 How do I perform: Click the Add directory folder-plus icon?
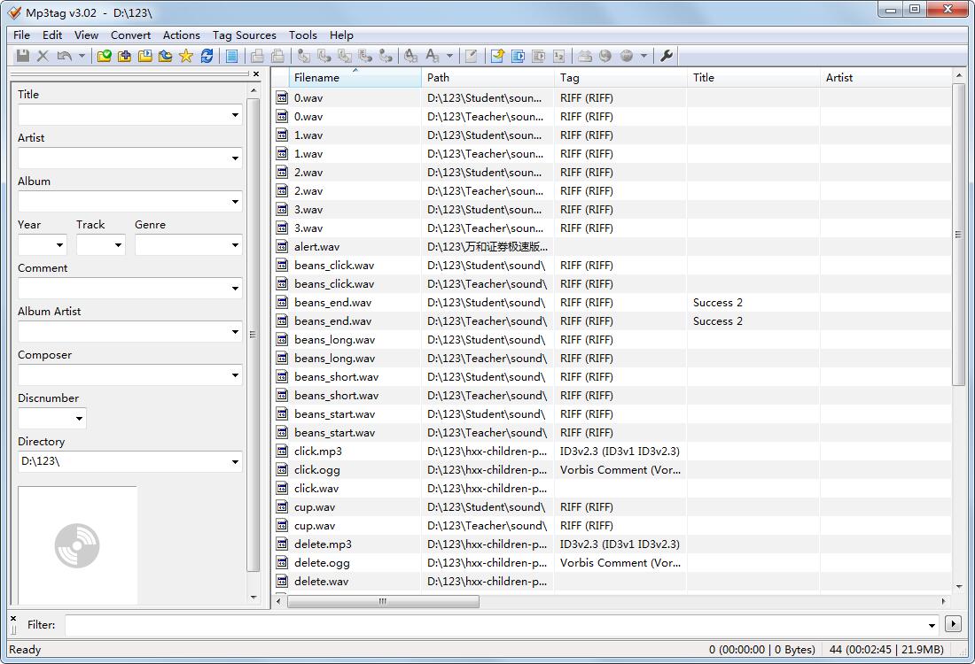(124, 56)
